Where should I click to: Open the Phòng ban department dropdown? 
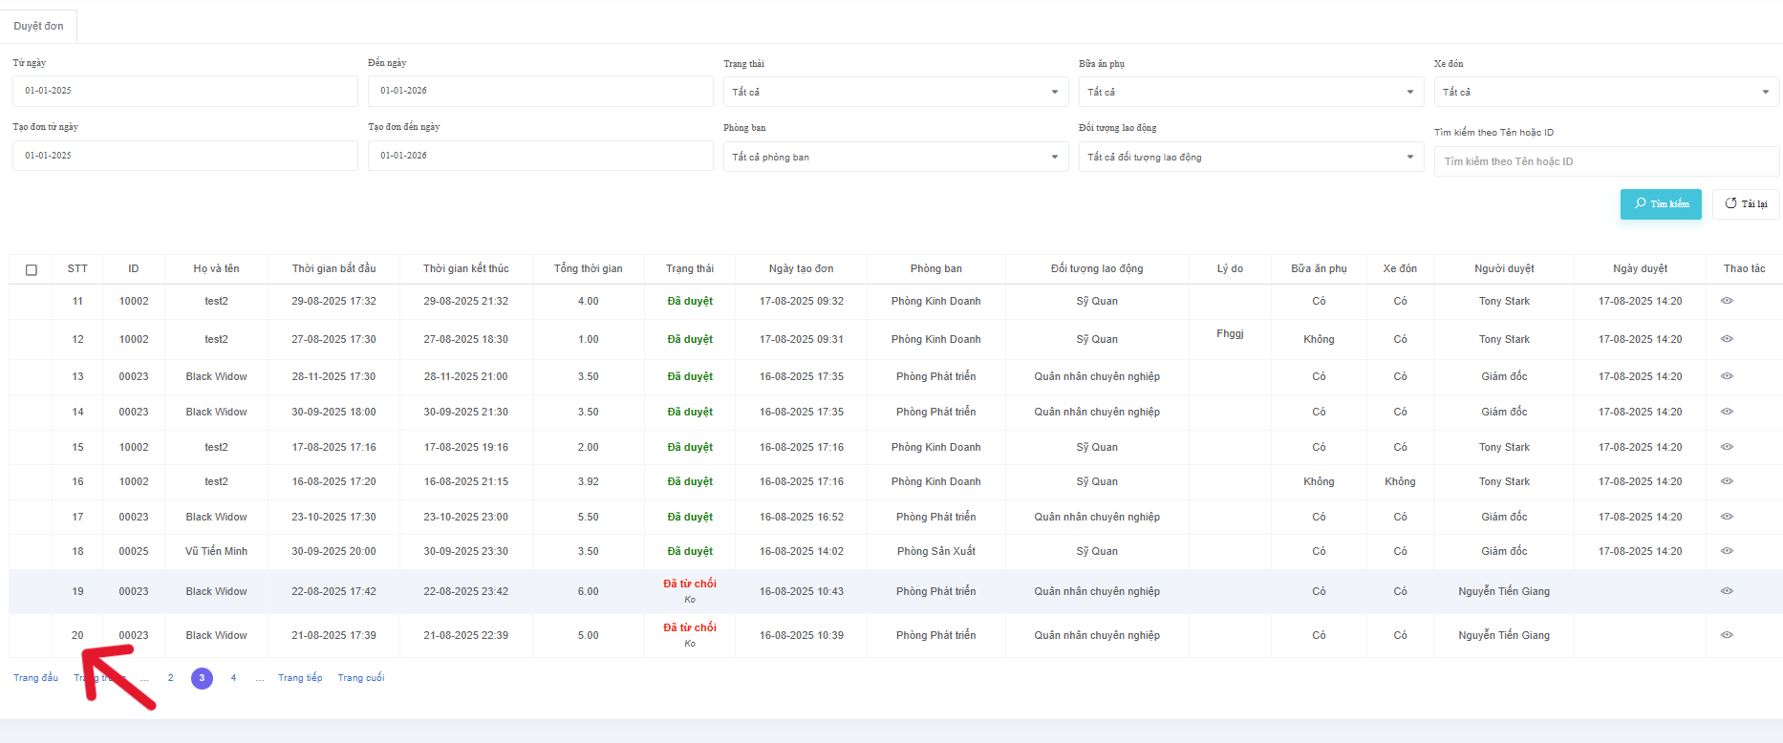(894, 157)
